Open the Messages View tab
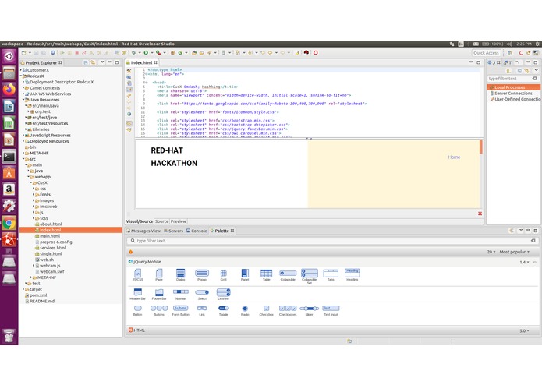The image size is (542, 385). click(x=143, y=231)
